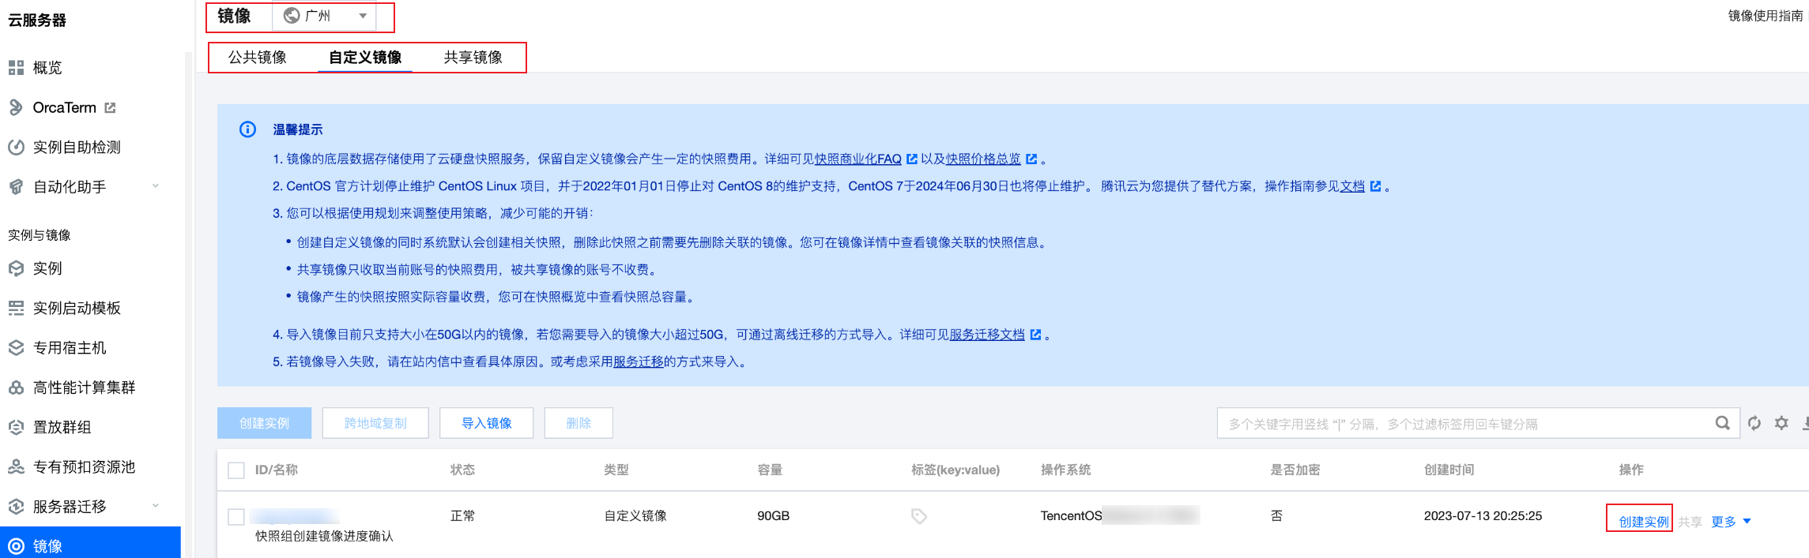Switch to the 公共镜像 tab

tap(258, 58)
